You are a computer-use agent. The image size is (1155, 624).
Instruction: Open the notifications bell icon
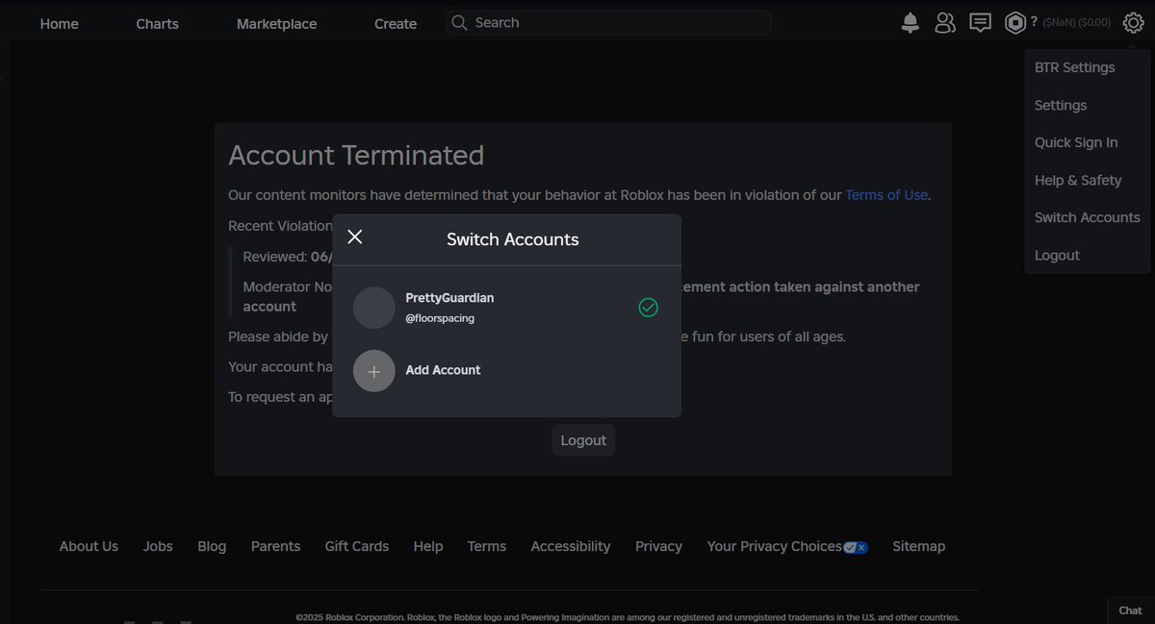tap(910, 23)
